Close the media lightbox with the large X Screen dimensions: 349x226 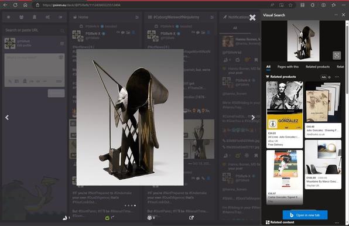tap(252, 18)
